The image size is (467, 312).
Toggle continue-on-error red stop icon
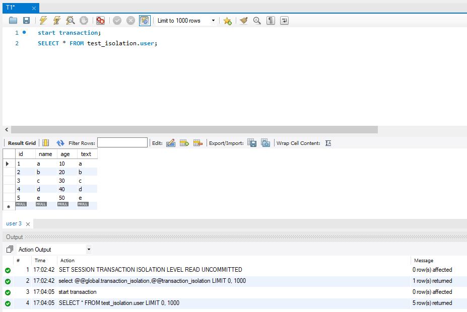tap(100, 21)
